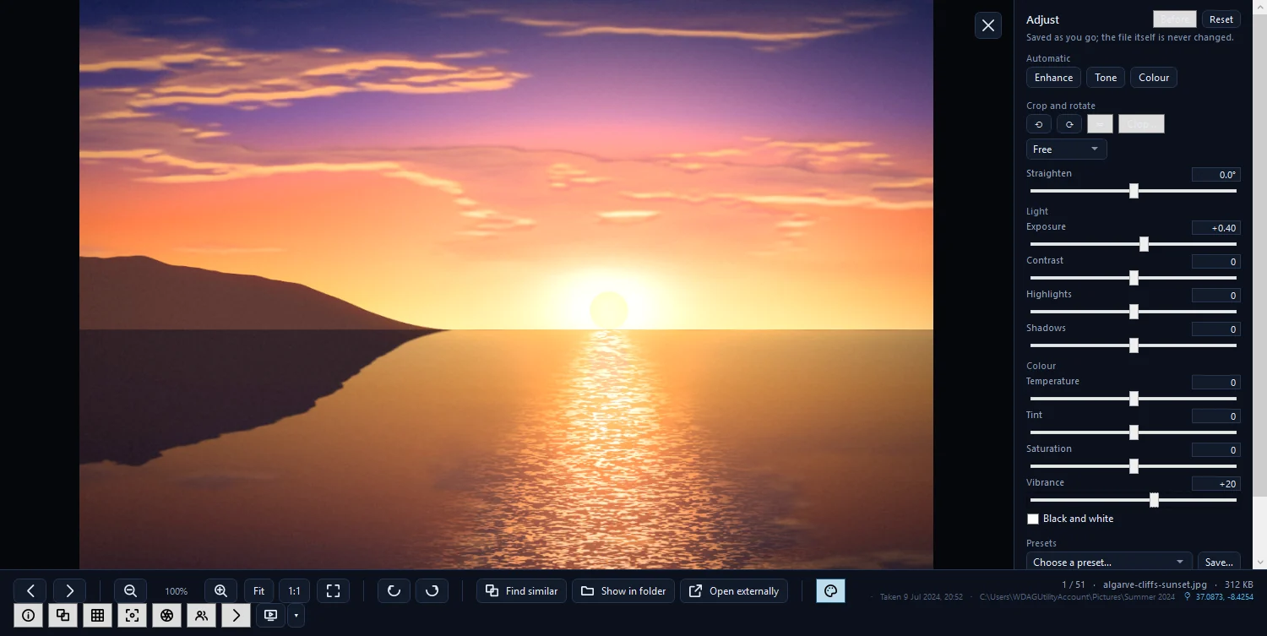The width and height of the screenshot is (1267, 636).
Task: Go to the next photo with toolbar arrow
Action: (69, 590)
